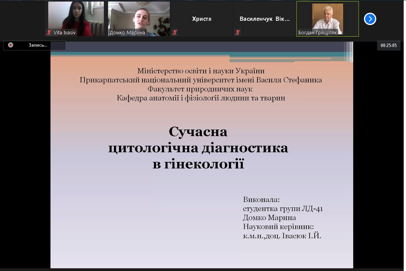Select Домко Марина's video thumbnail
The image size is (406, 271).
click(139, 16)
